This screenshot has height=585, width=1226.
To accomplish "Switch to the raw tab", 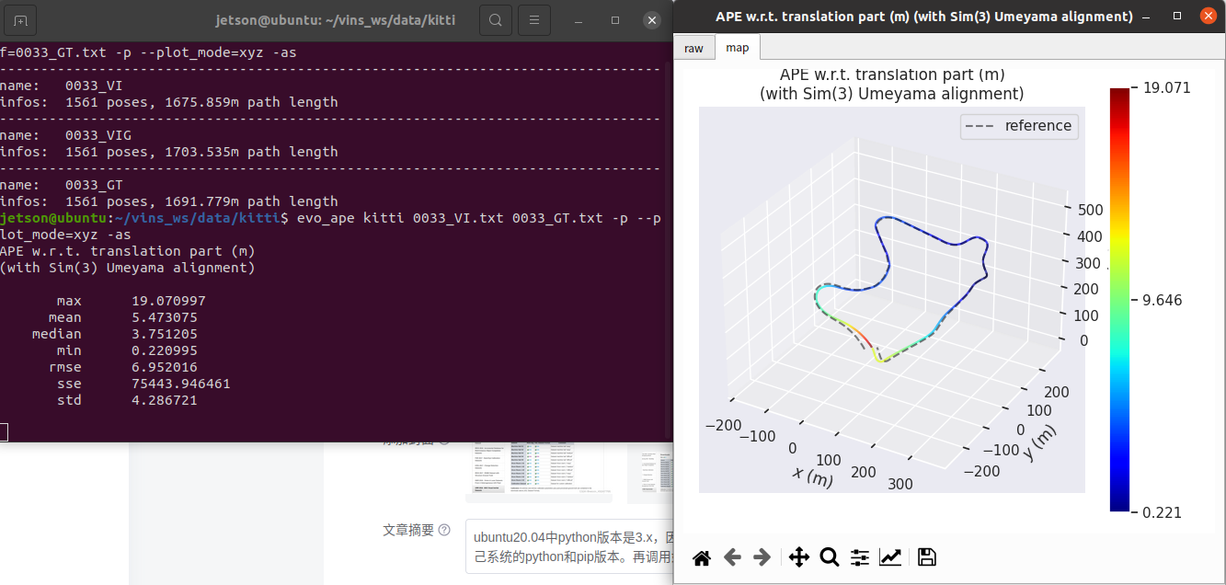I will tap(693, 48).
